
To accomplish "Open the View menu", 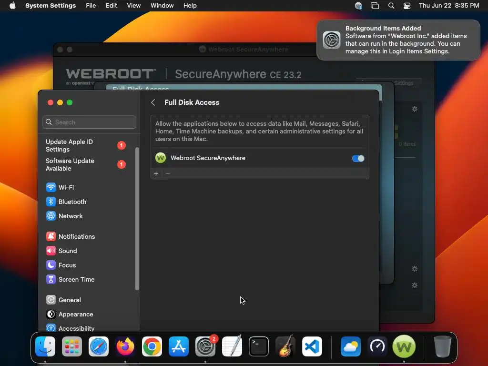I will point(133,6).
